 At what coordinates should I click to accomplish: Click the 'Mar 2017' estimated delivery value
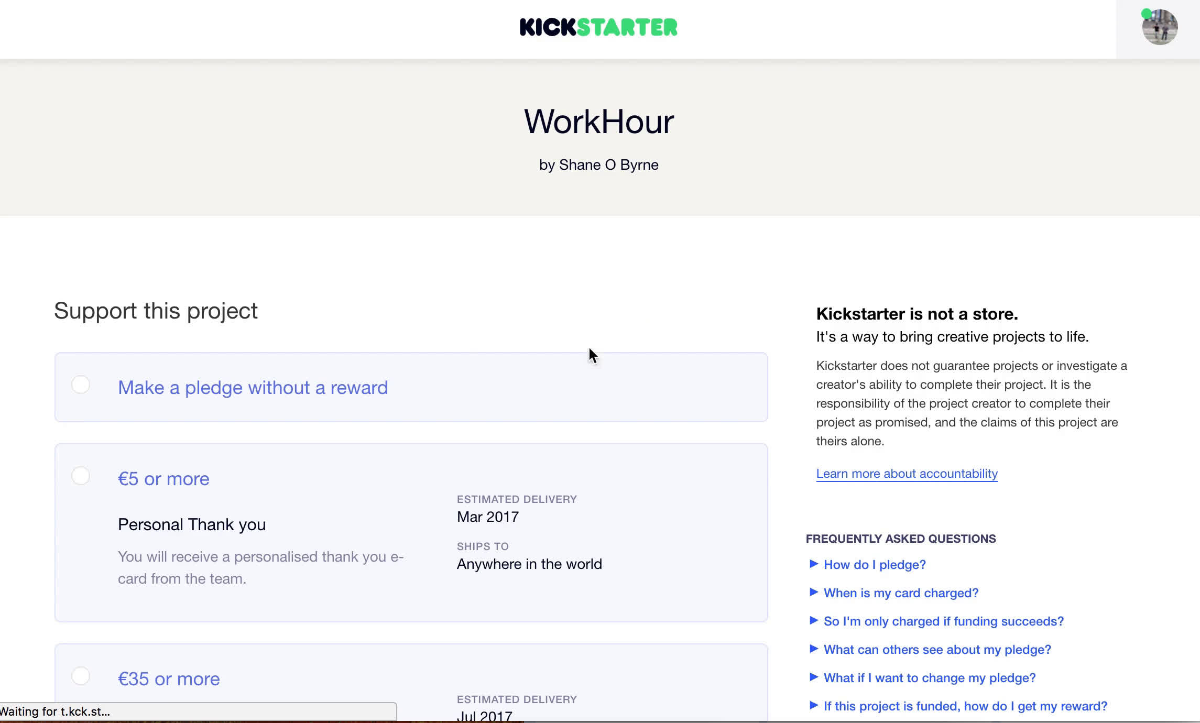488,517
